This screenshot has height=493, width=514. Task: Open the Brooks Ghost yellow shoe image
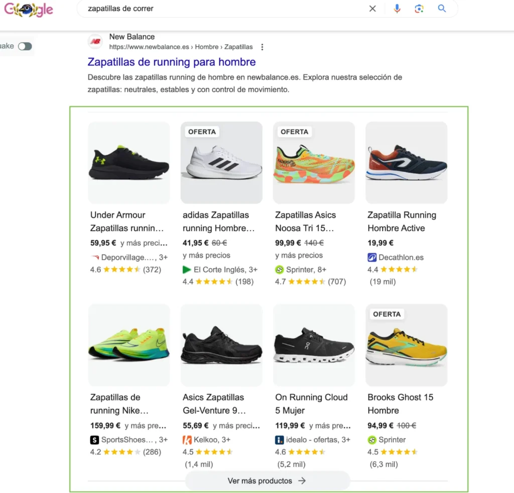tap(406, 345)
